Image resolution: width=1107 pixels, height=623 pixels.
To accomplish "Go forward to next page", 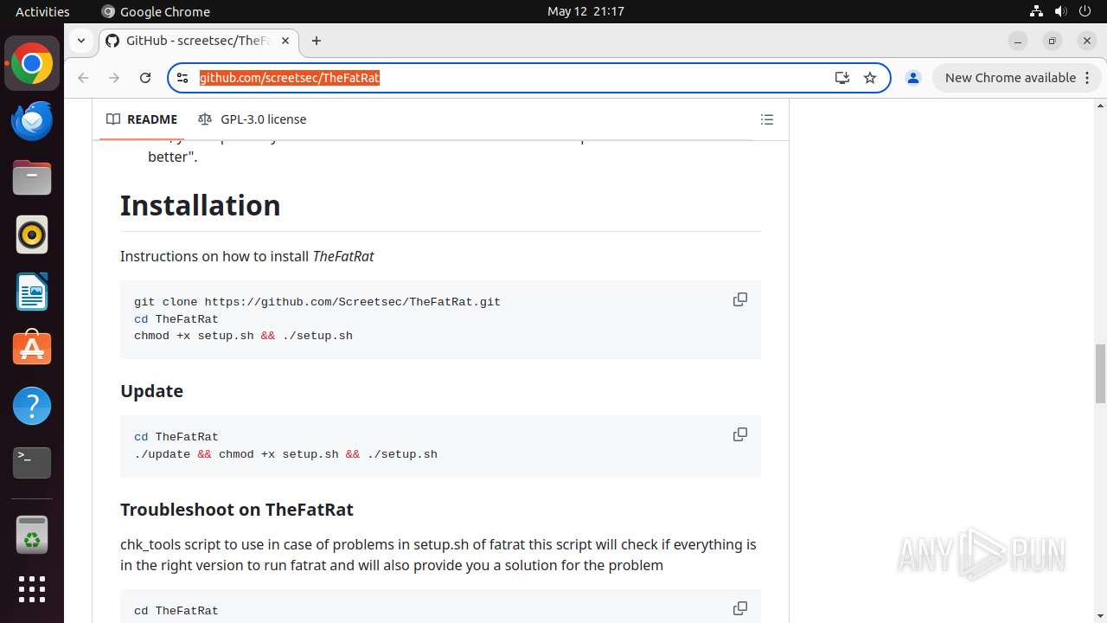I will click(x=114, y=78).
